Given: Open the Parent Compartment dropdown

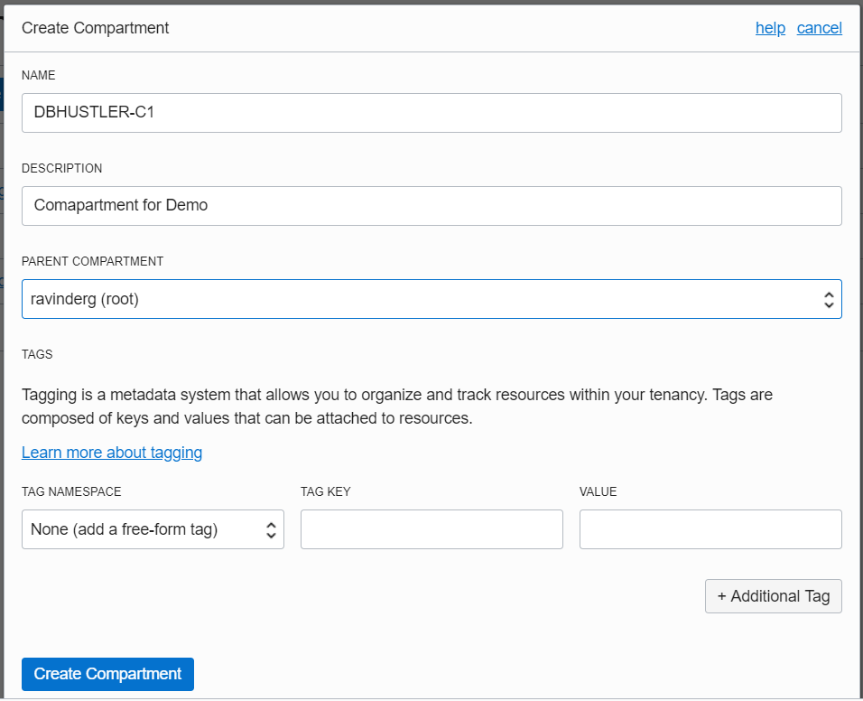Looking at the screenshot, I should click(431, 299).
